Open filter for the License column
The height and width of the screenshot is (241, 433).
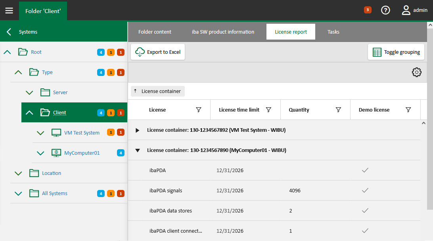(x=199, y=110)
